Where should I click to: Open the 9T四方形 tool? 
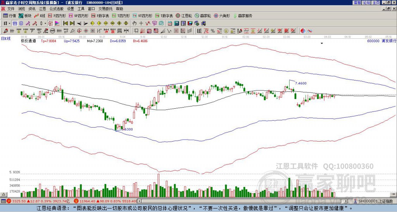tap(142, 15)
